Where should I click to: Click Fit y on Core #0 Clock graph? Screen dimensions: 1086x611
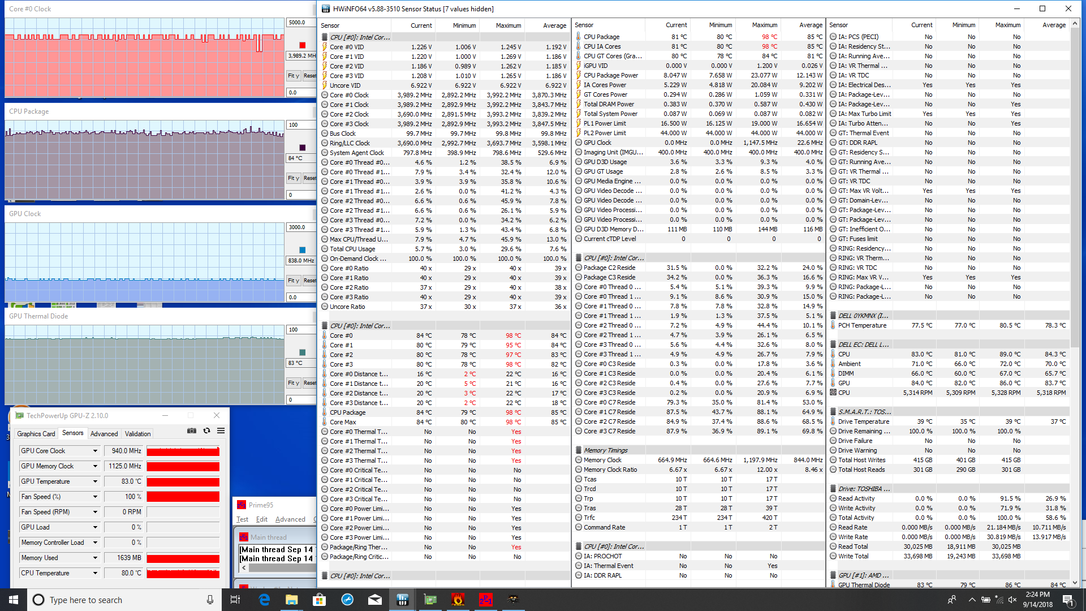click(293, 76)
